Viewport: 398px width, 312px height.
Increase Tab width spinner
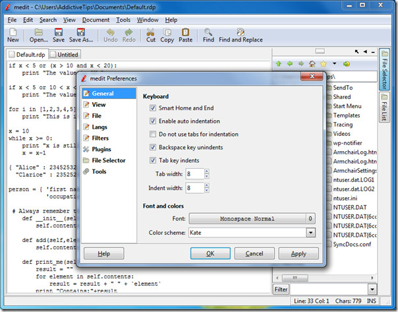pos(207,172)
